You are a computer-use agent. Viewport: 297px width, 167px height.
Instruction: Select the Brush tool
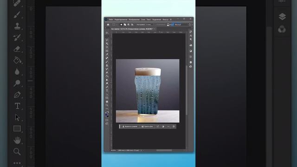[x=107, y=62]
